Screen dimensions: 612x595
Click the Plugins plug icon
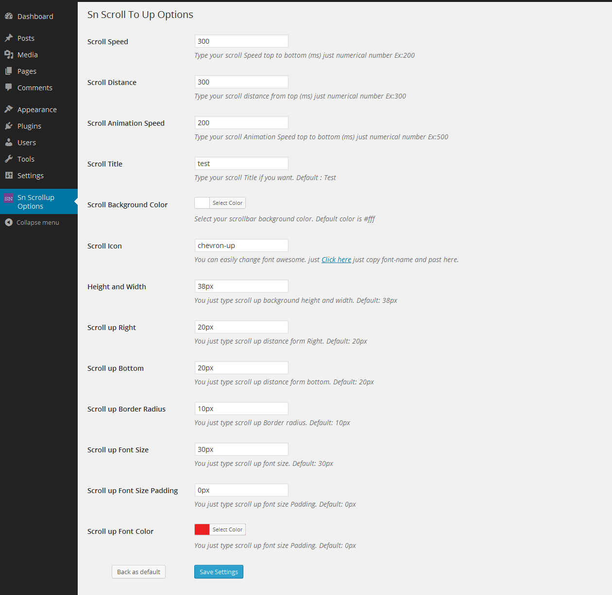tap(9, 126)
